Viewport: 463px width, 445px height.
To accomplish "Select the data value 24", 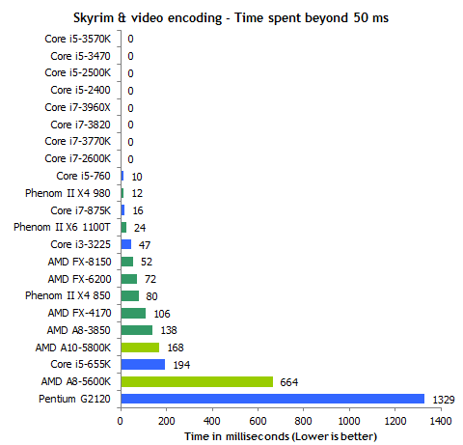I will [140, 228].
